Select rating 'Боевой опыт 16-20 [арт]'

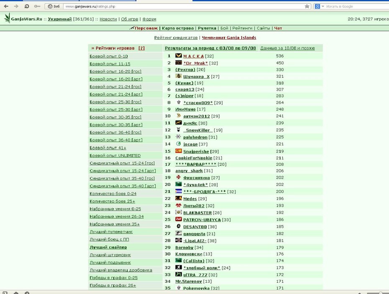pos(116,79)
